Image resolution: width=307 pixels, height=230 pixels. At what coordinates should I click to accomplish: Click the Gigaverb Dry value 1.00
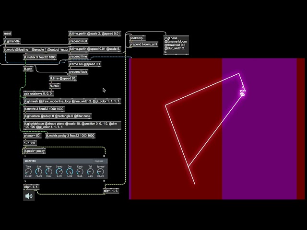pyautogui.click(x=70, y=176)
